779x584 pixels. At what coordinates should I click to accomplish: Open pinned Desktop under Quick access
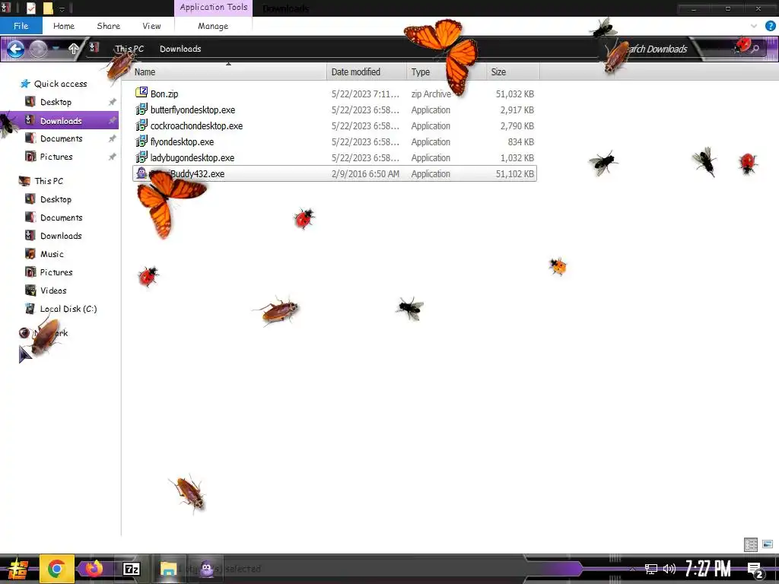pyautogui.click(x=56, y=103)
